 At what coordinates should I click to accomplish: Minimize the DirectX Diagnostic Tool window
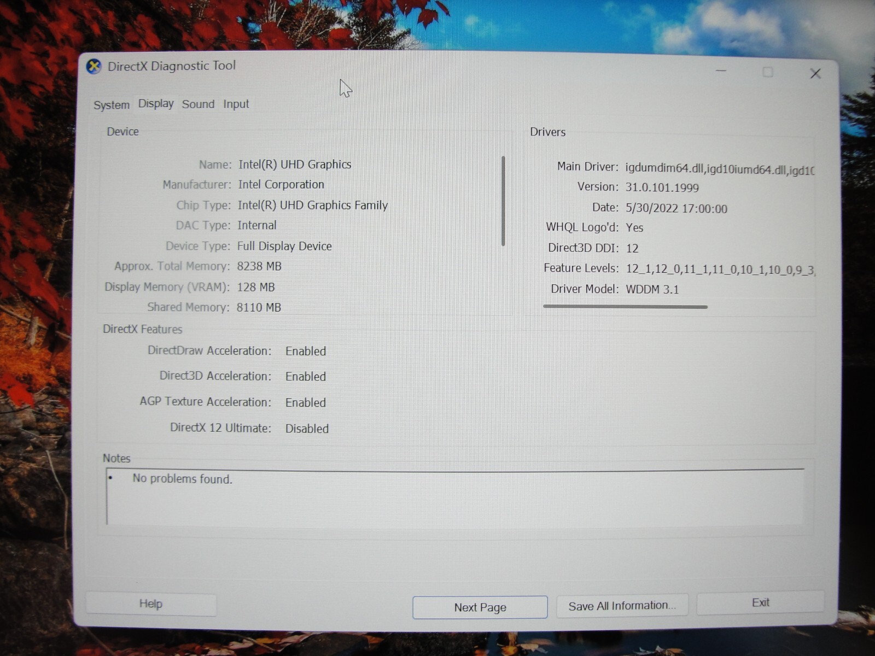coord(721,71)
